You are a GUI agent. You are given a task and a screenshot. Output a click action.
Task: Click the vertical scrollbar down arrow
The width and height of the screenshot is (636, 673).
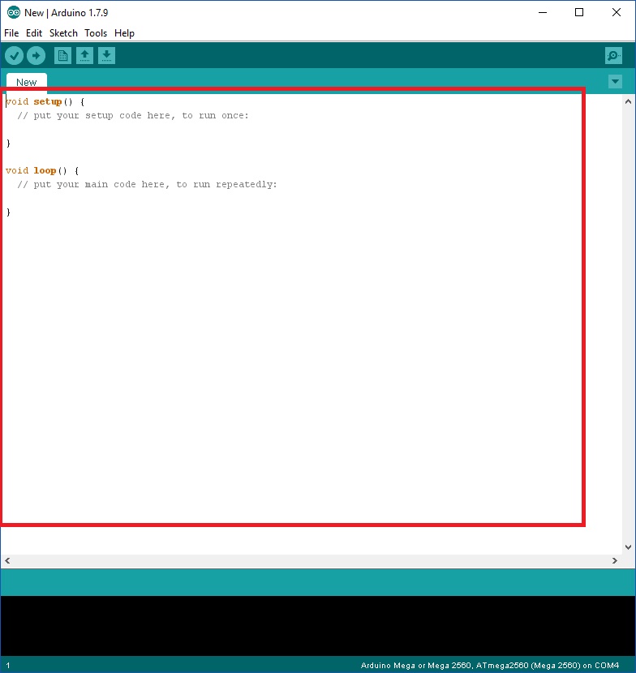[x=628, y=547]
